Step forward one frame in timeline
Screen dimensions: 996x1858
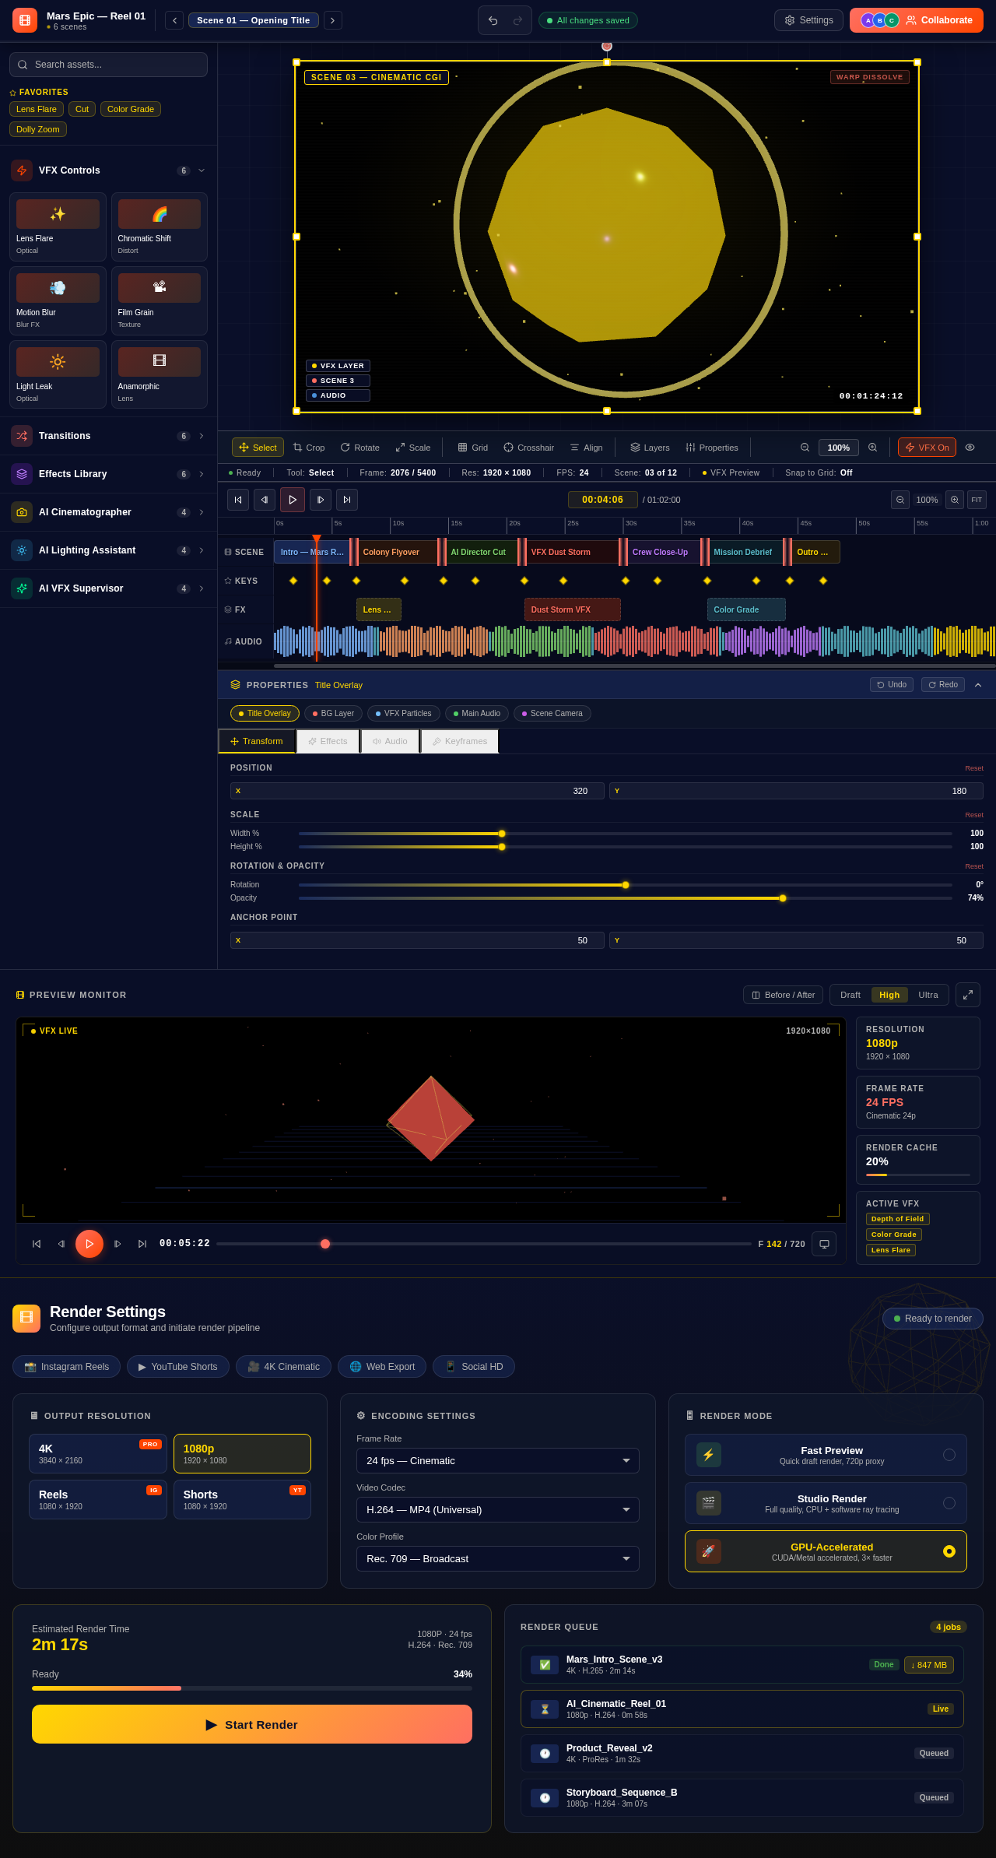321,500
